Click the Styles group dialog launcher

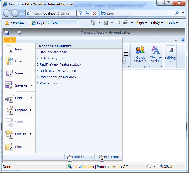coord(161,66)
